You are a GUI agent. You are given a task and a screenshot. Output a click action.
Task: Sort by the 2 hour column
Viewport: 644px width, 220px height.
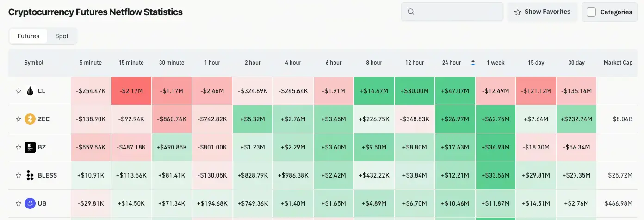[x=253, y=63]
